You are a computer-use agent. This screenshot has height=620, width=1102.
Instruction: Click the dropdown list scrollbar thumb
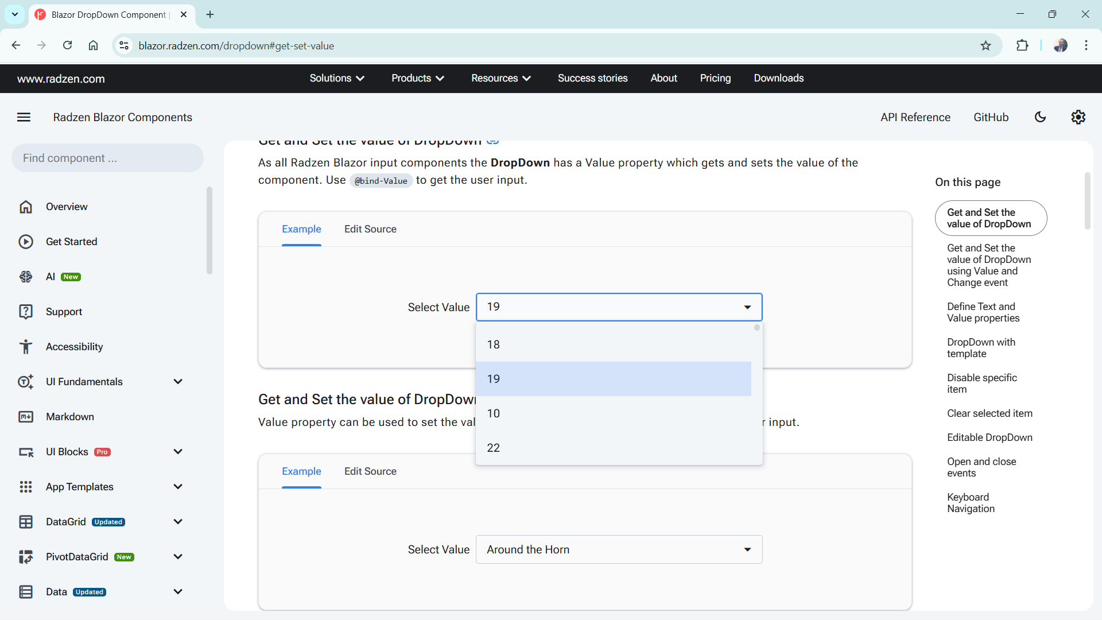(x=757, y=328)
